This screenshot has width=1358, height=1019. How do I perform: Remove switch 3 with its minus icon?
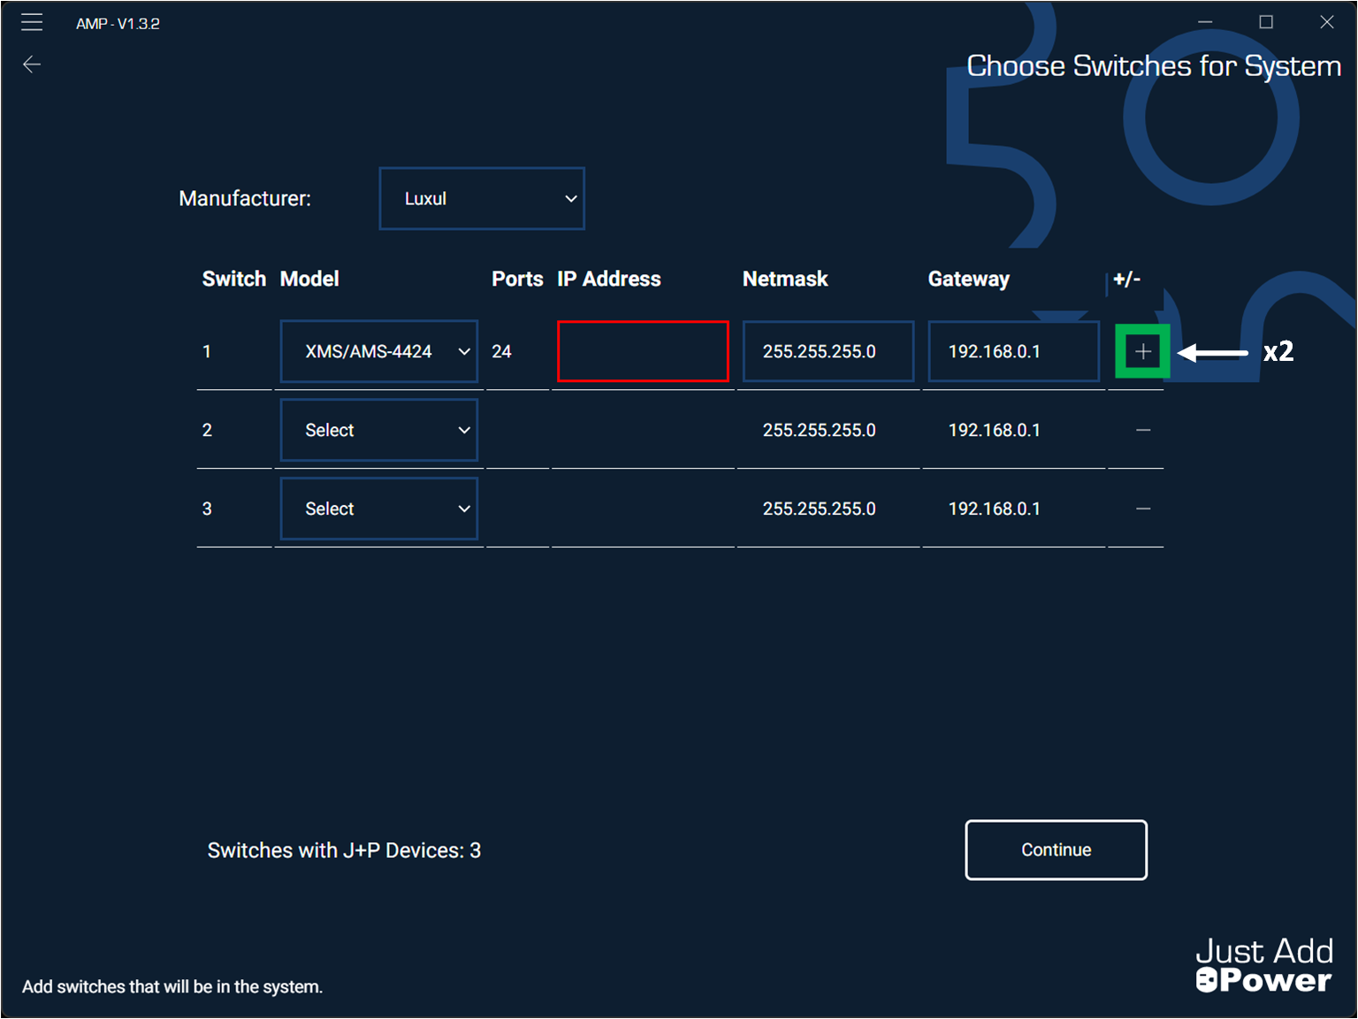[x=1143, y=509]
